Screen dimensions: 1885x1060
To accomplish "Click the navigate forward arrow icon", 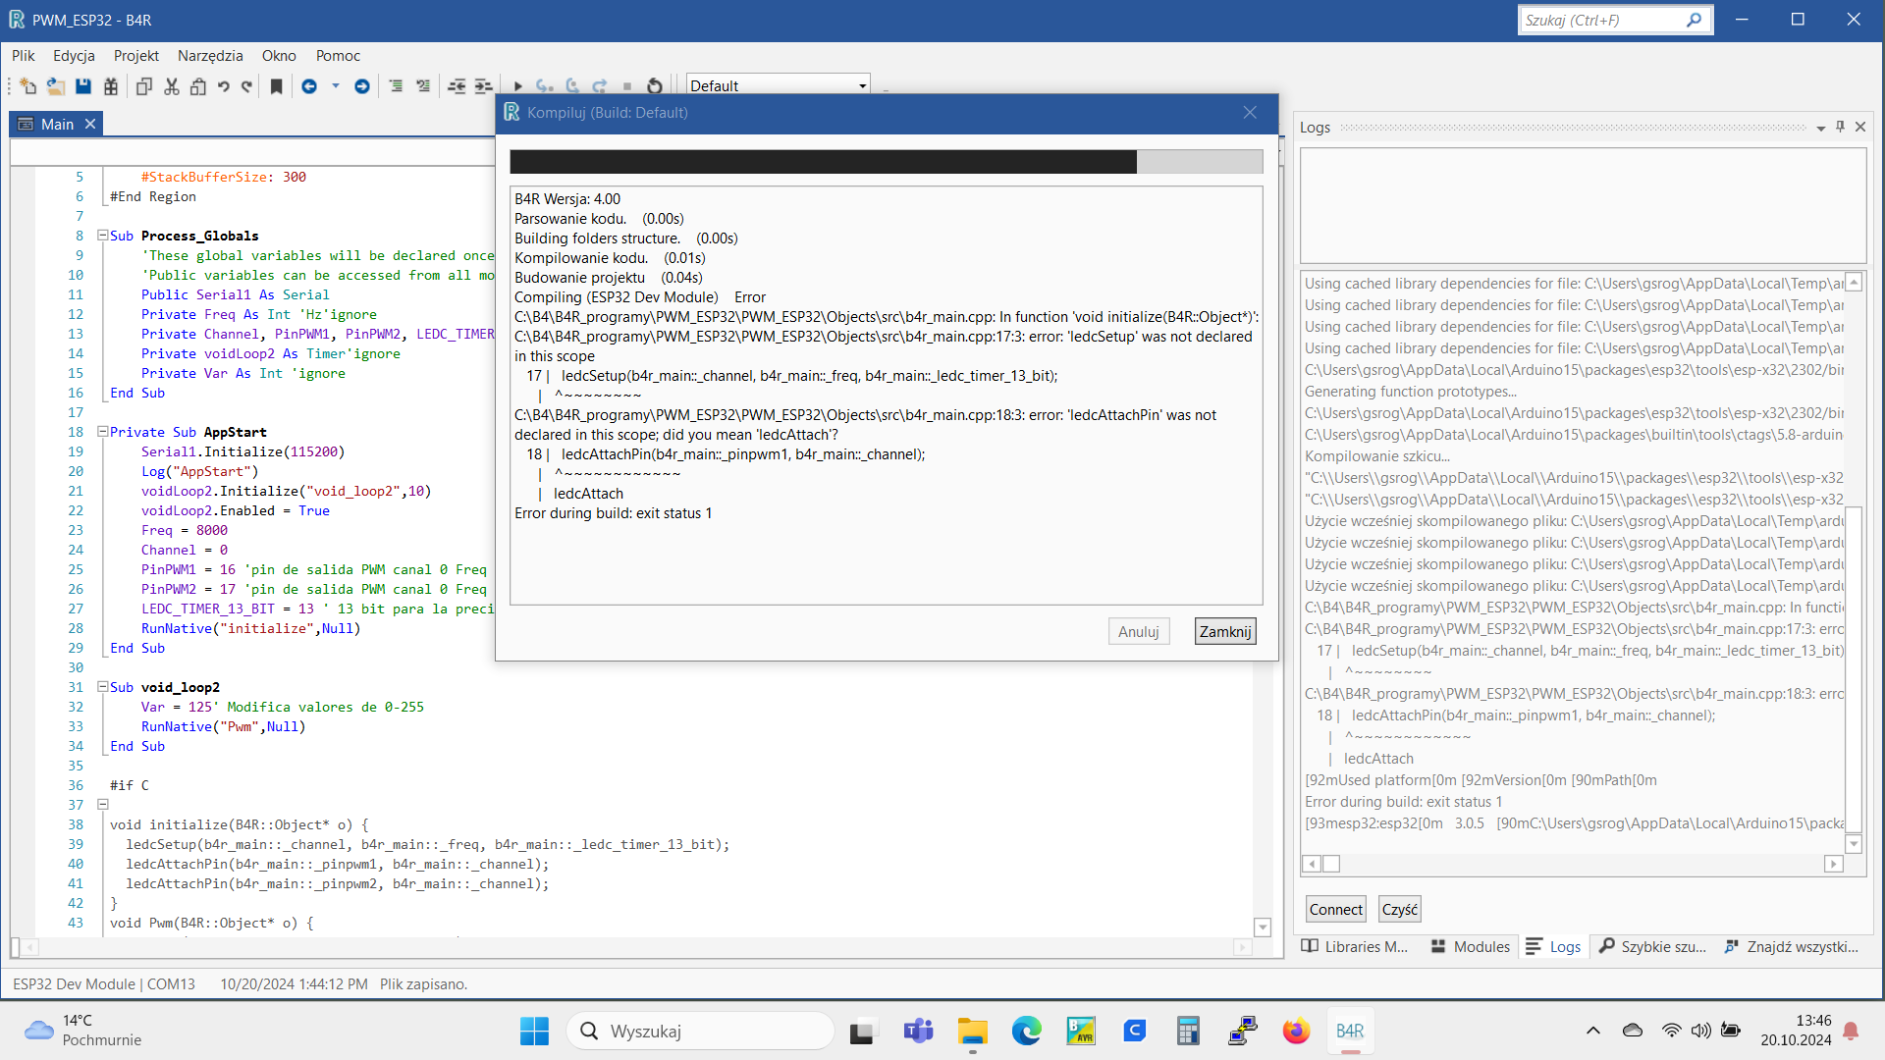I will click(362, 86).
